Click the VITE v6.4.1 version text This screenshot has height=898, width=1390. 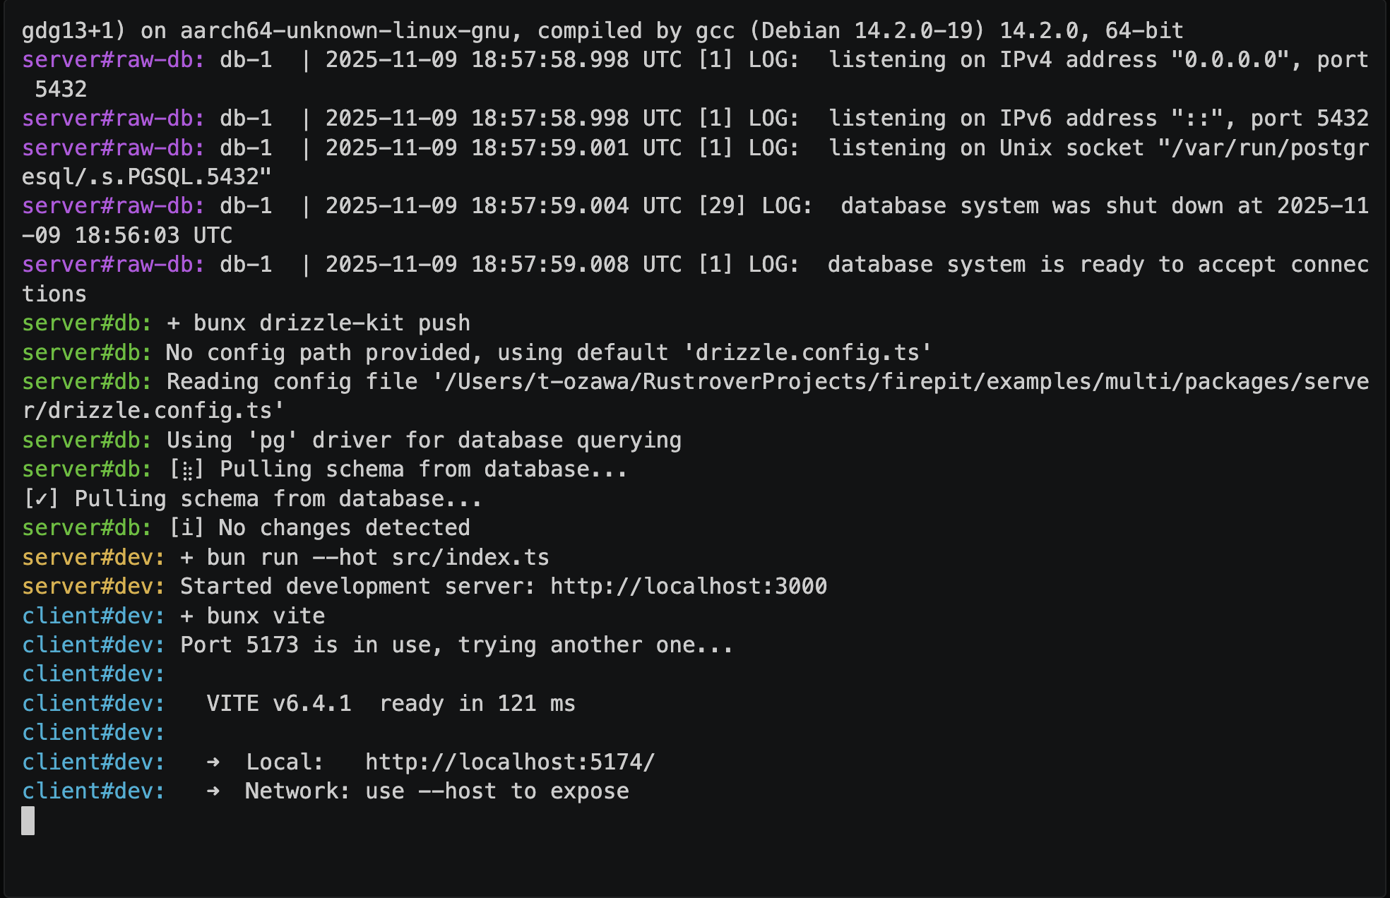click(279, 704)
